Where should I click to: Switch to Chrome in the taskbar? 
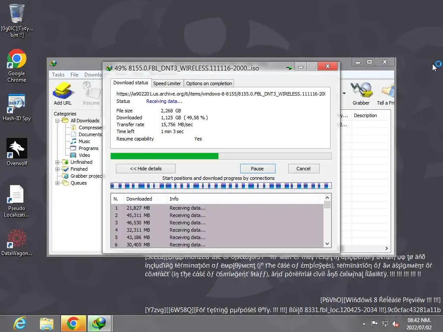(x=73, y=323)
